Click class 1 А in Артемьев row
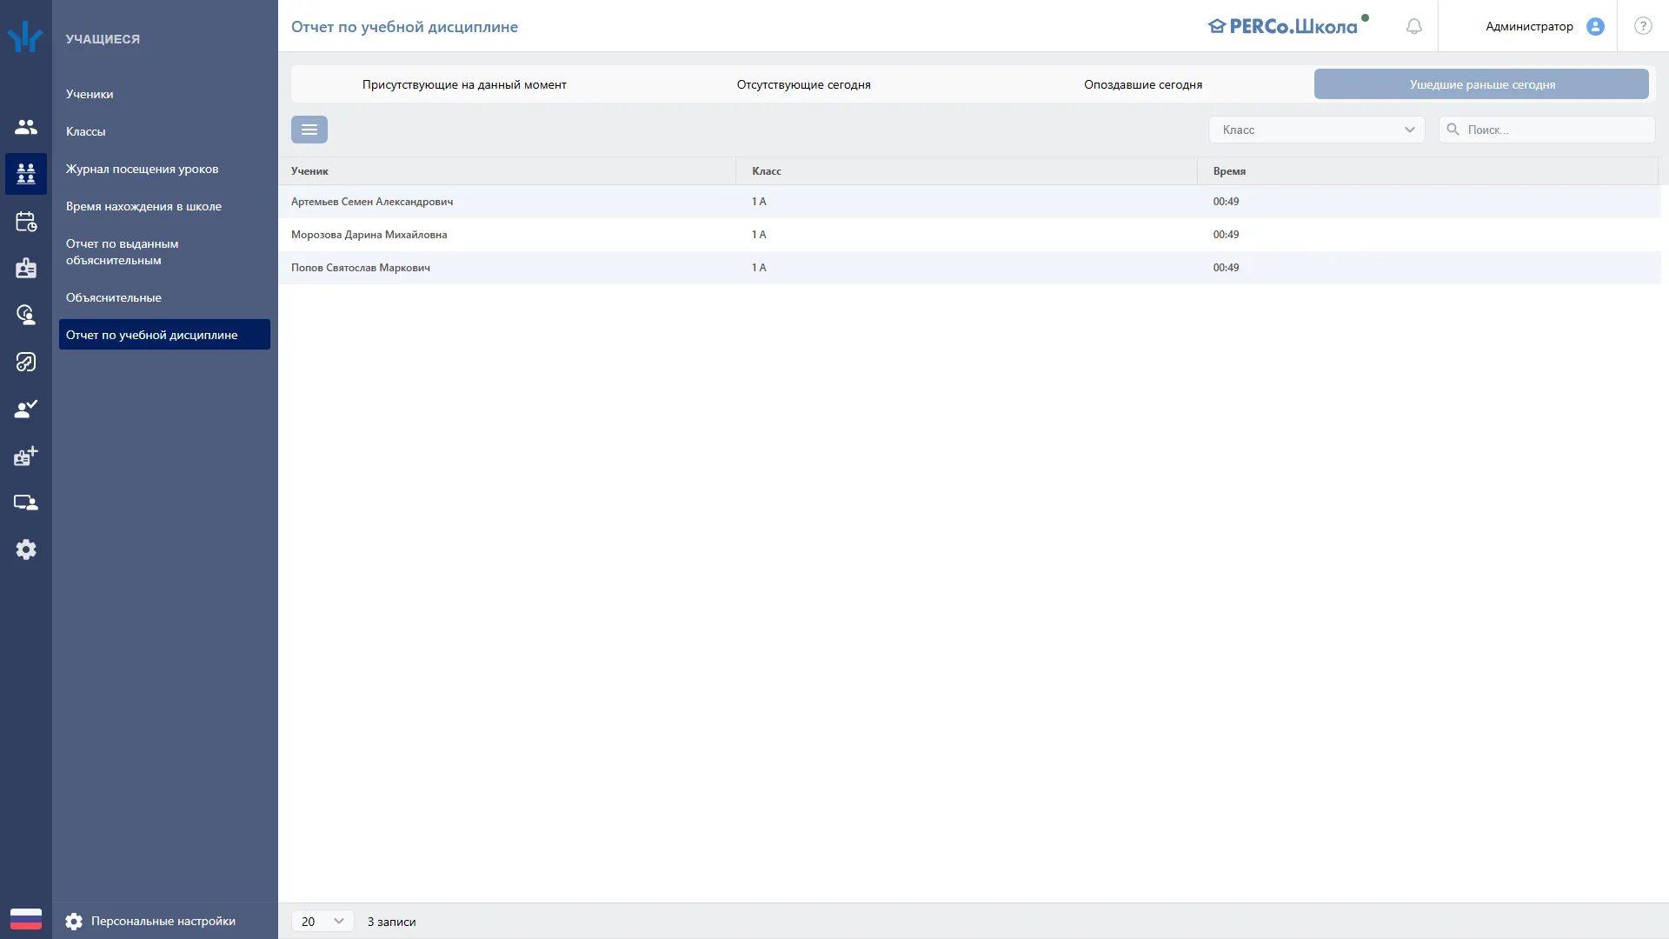Image resolution: width=1669 pixels, height=939 pixels. [x=759, y=202]
